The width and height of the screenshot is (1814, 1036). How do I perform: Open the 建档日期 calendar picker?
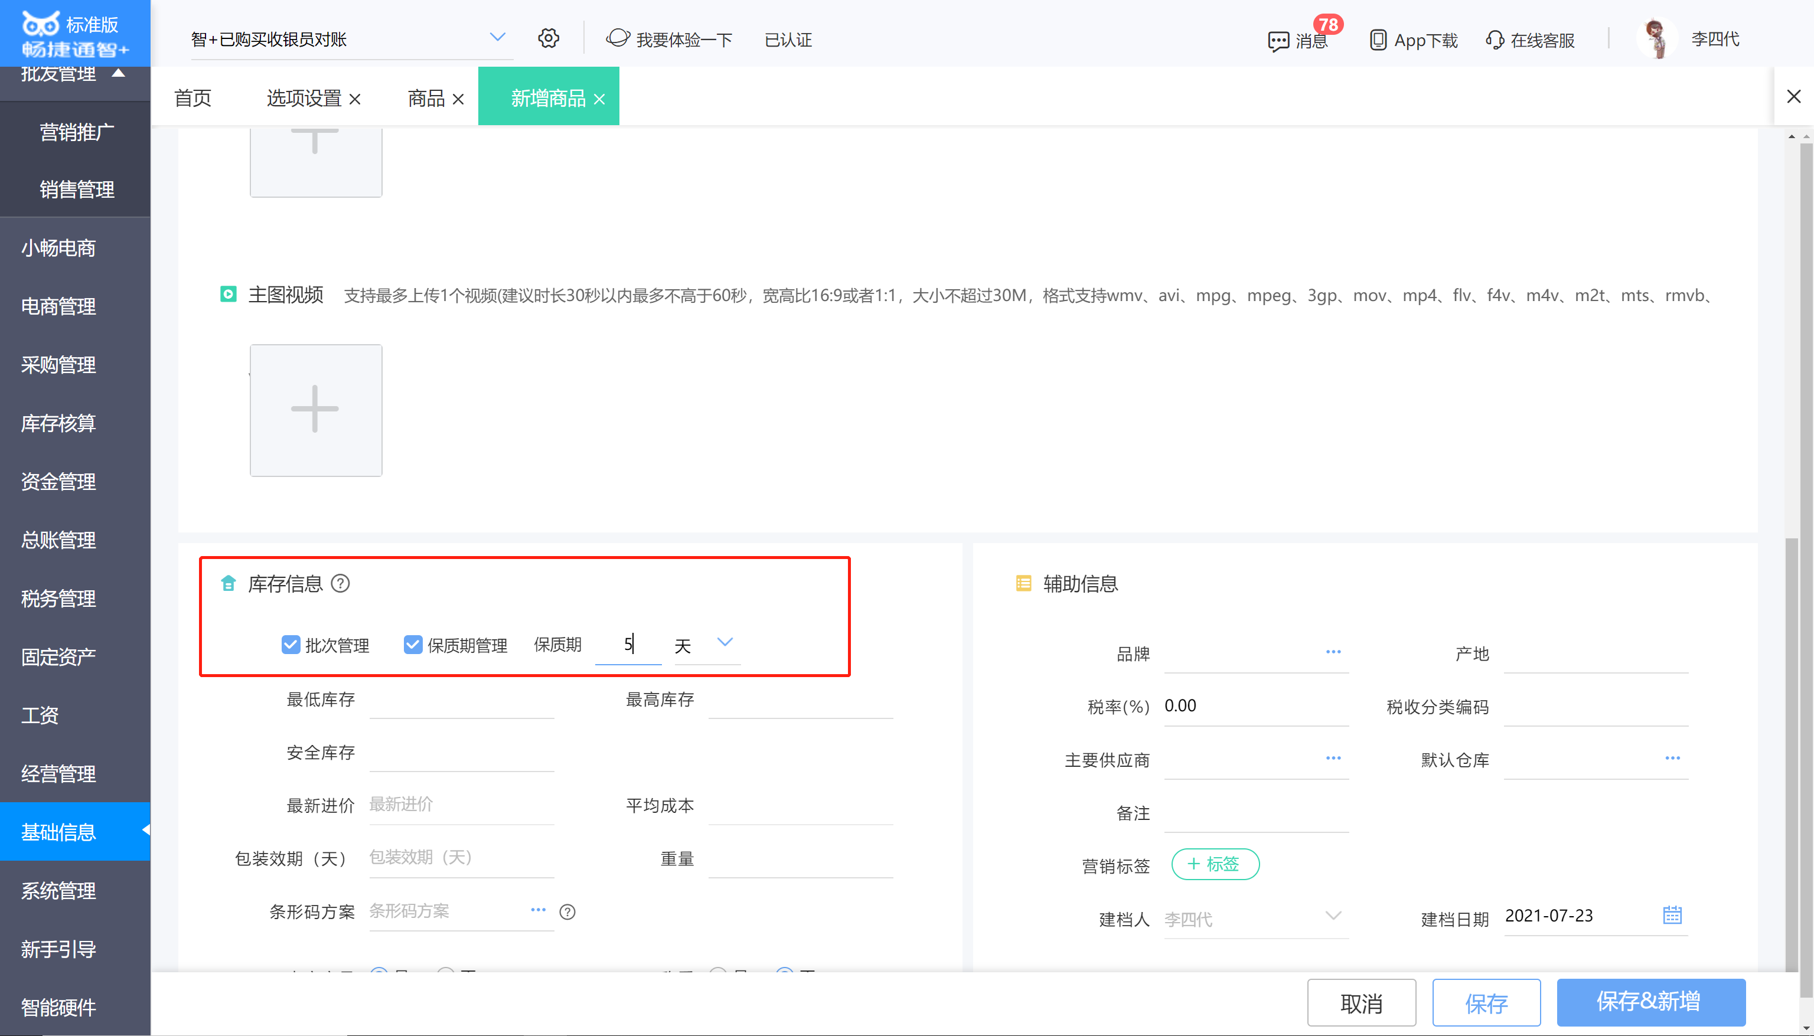[1672, 915]
